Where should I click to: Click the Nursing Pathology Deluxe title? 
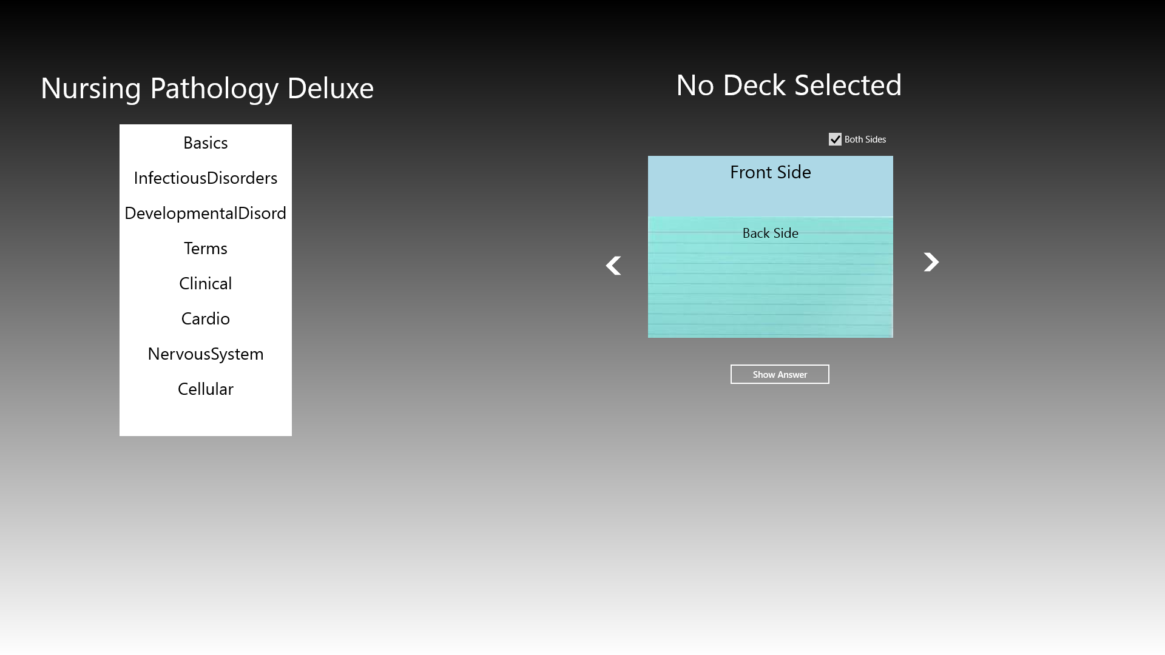point(207,89)
